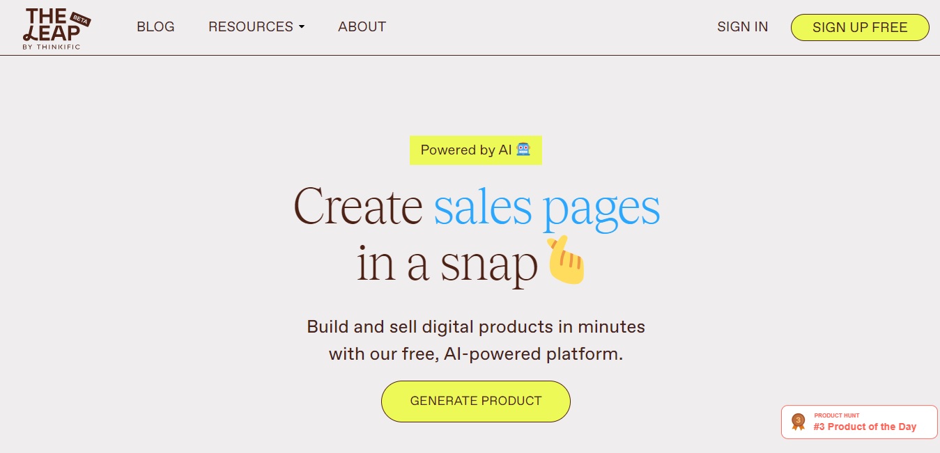Expand the Resources dropdown caret

pyautogui.click(x=302, y=27)
